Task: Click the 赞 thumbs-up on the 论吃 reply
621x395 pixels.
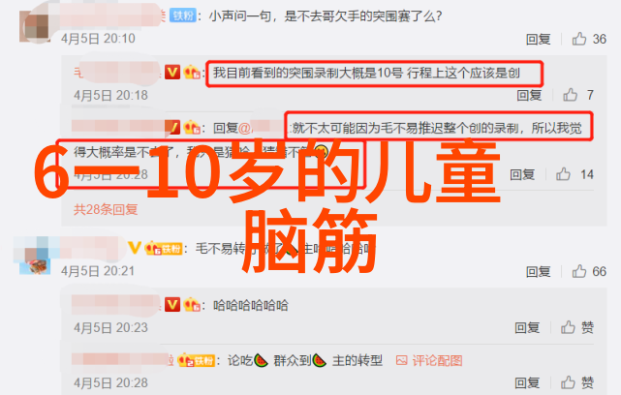Action: 577,382
